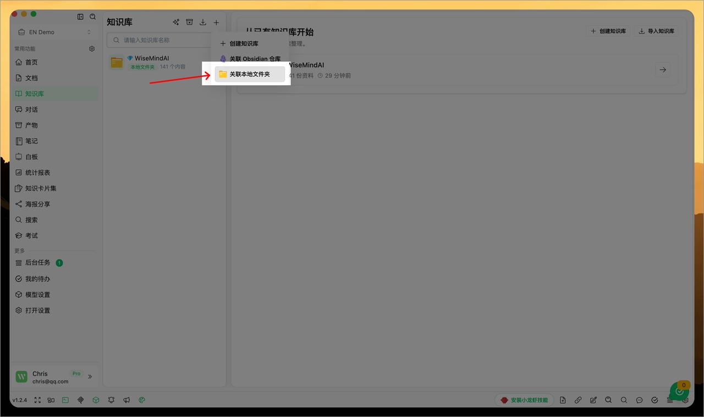The width and height of the screenshot is (704, 417).
Task: Click the green cube icon in bottom bar
Action: 96,400
